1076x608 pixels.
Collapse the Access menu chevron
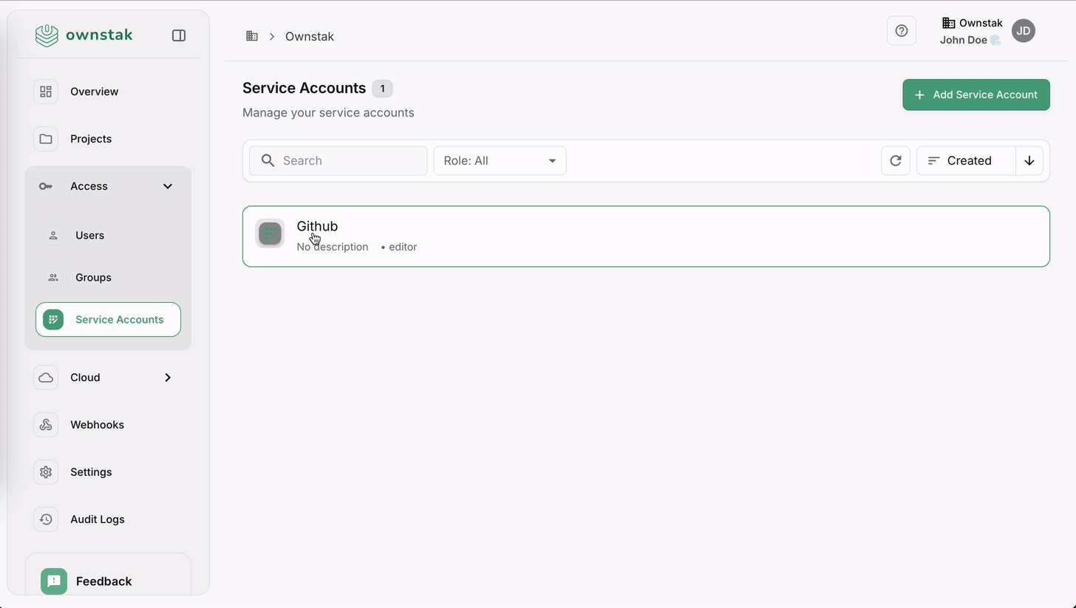click(168, 186)
